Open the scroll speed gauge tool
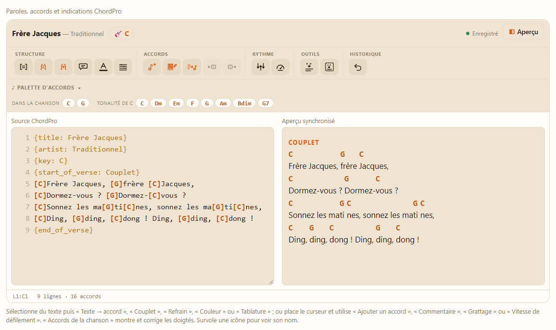 [280, 67]
